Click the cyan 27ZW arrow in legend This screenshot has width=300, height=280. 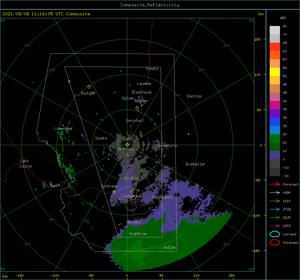[275, 209]
